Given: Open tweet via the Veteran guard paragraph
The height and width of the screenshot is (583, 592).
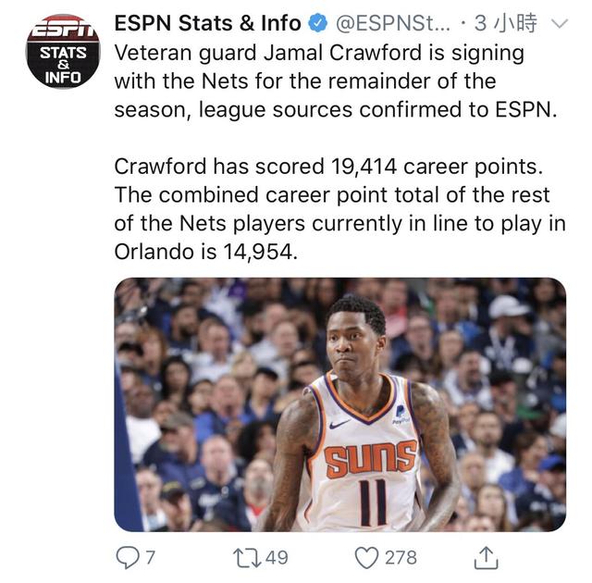Looking at the screenshot, I should (x=336, y=81).
